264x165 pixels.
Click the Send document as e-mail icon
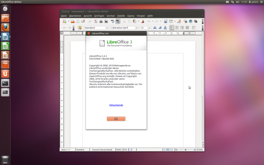point(83,21)
